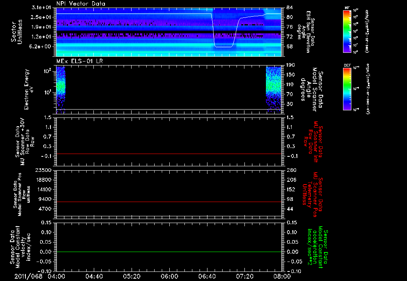Click the red line in MU Scanner +30V panel
The width and height of the screenshot is (407, 281).
point(169,154)
